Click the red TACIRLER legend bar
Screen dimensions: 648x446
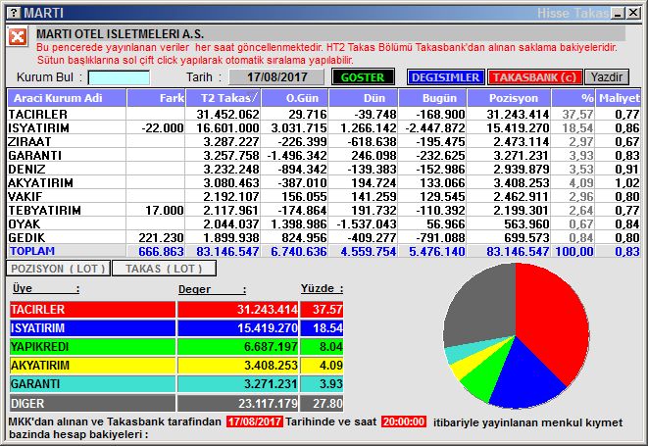[x=92, y=309]
